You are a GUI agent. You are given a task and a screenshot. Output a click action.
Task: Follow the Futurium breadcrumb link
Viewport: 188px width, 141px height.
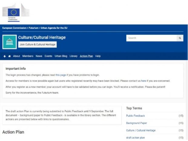34,28
